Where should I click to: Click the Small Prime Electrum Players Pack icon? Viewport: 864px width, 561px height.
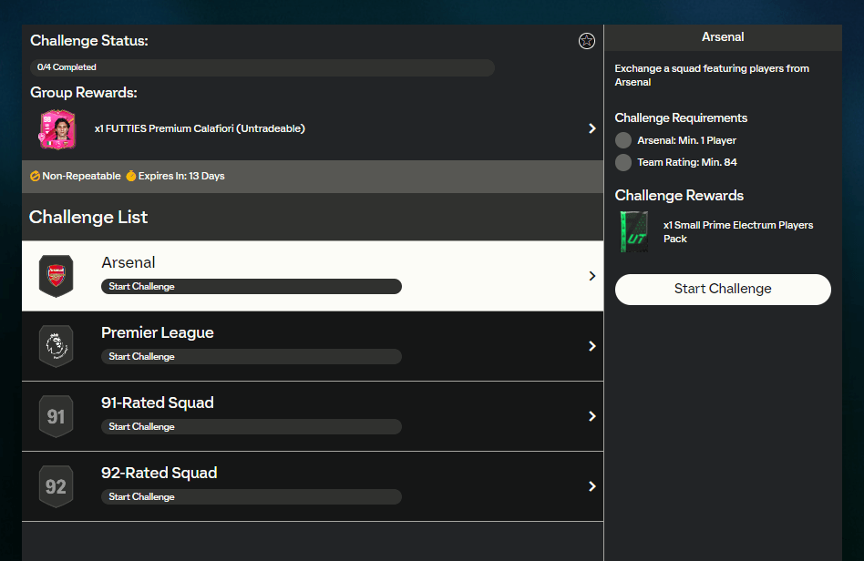click(634, 231)
